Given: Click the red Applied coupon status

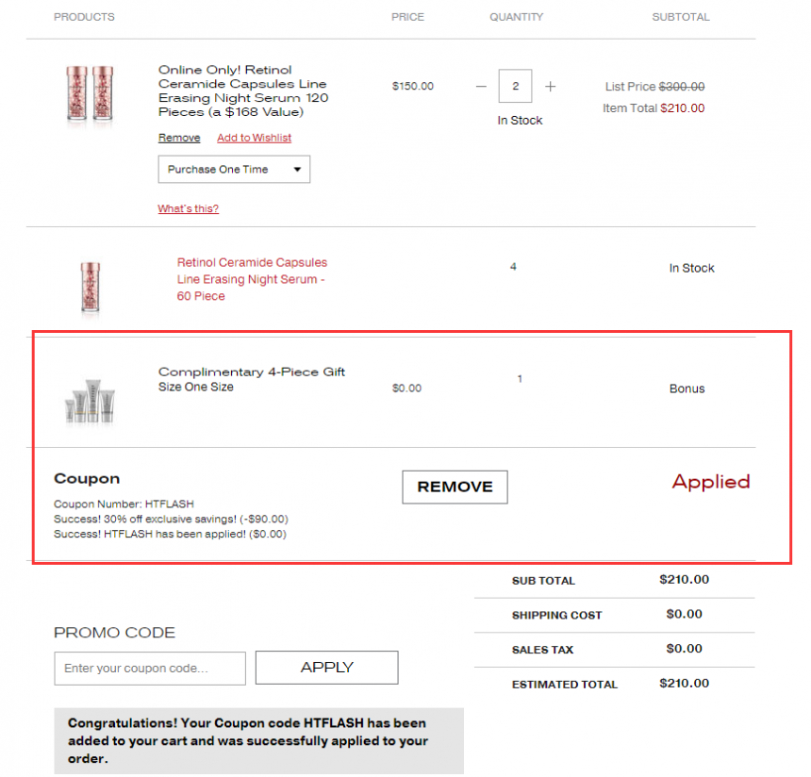Looking at the screenshot, I should click(x=711, y=482).
